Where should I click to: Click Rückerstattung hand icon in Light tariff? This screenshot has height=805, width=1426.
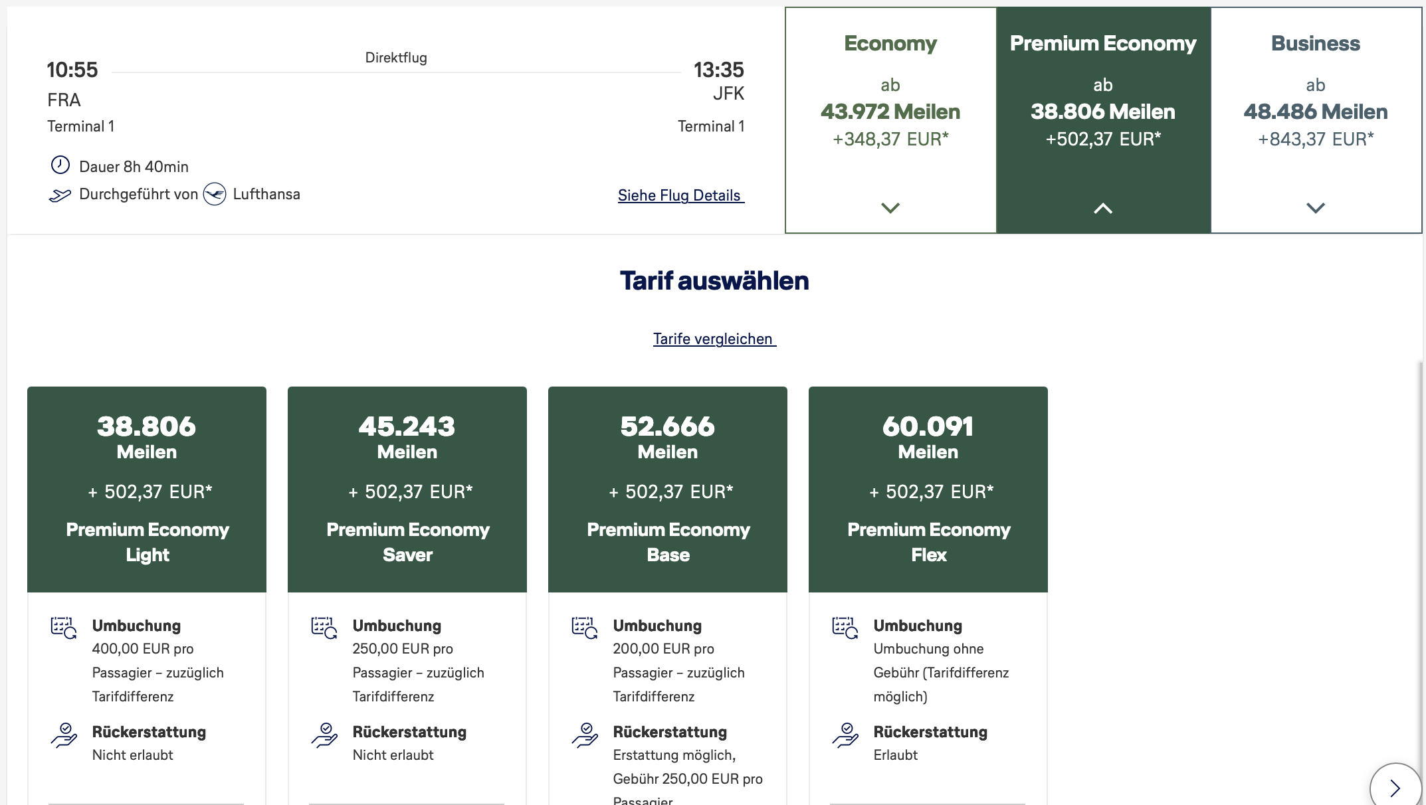(64, 735)
